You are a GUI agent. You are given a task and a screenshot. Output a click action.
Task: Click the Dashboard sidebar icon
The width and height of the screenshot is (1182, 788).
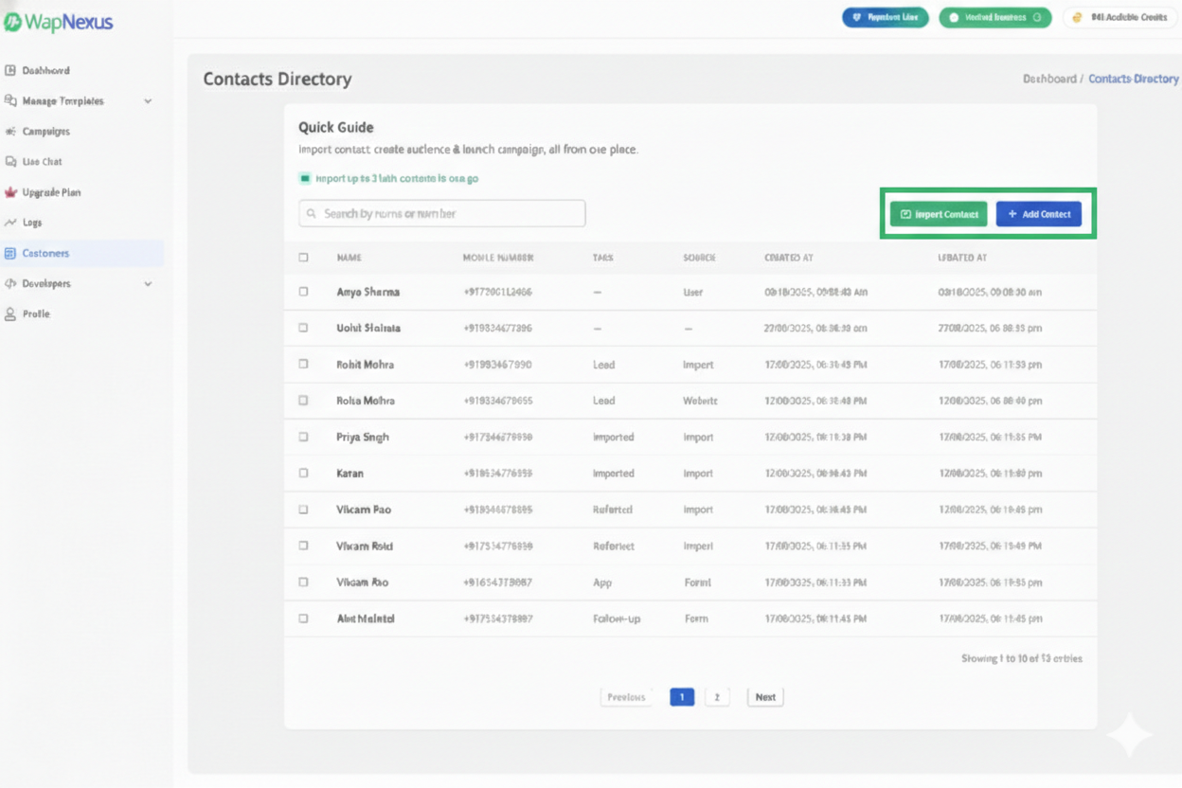tap(10, 70)
